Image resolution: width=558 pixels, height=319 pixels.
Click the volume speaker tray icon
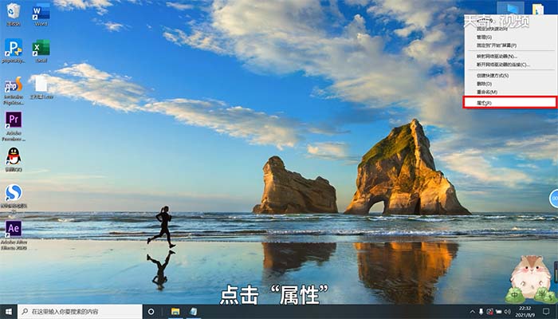508,312
